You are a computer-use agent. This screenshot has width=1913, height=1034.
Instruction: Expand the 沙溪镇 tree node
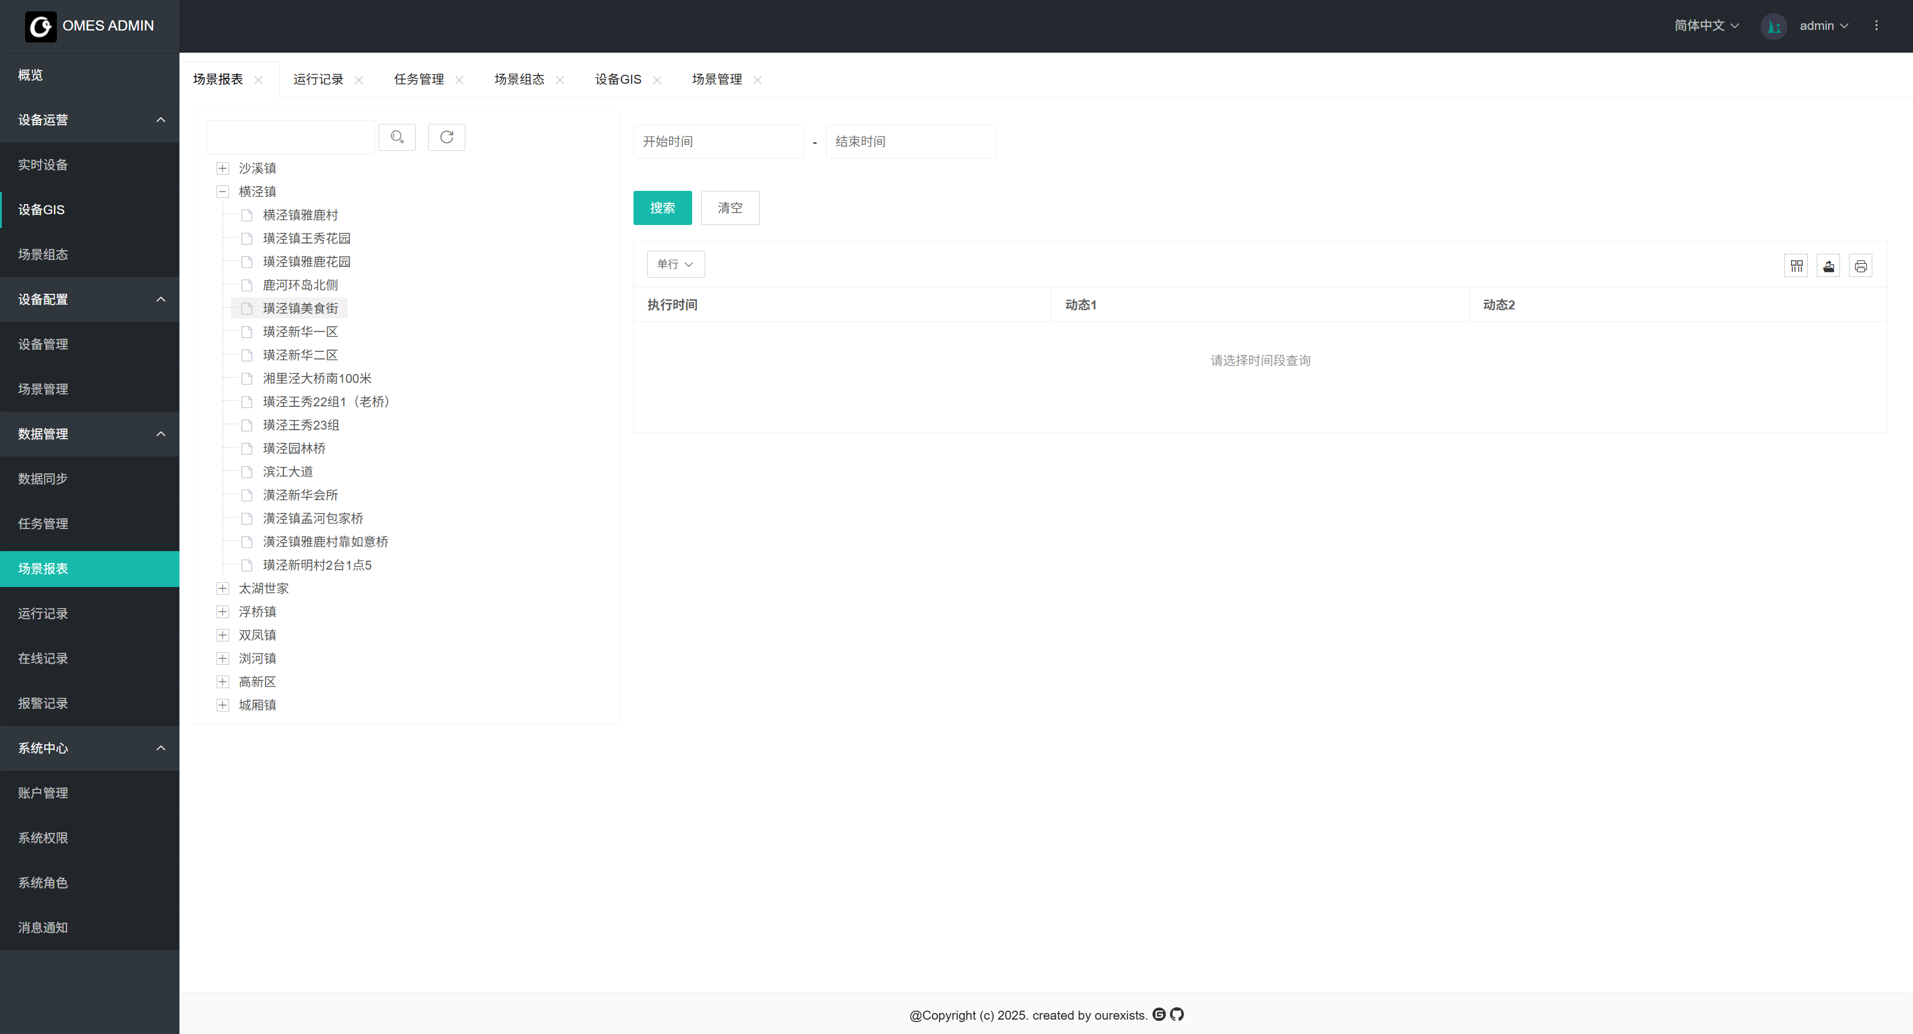pyautogui.click(x=222, y=169)
